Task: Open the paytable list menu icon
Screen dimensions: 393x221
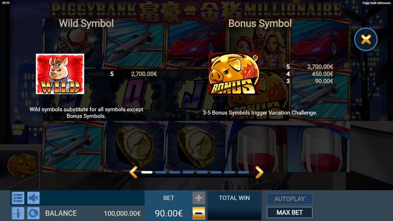Action: pyautogui.click(x=18, y=198)
